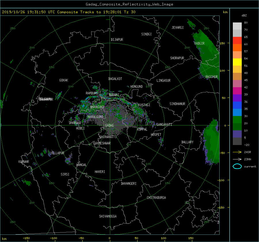
Task: Click the SHIVAMOGGA city label
Action: click(108, 216)
